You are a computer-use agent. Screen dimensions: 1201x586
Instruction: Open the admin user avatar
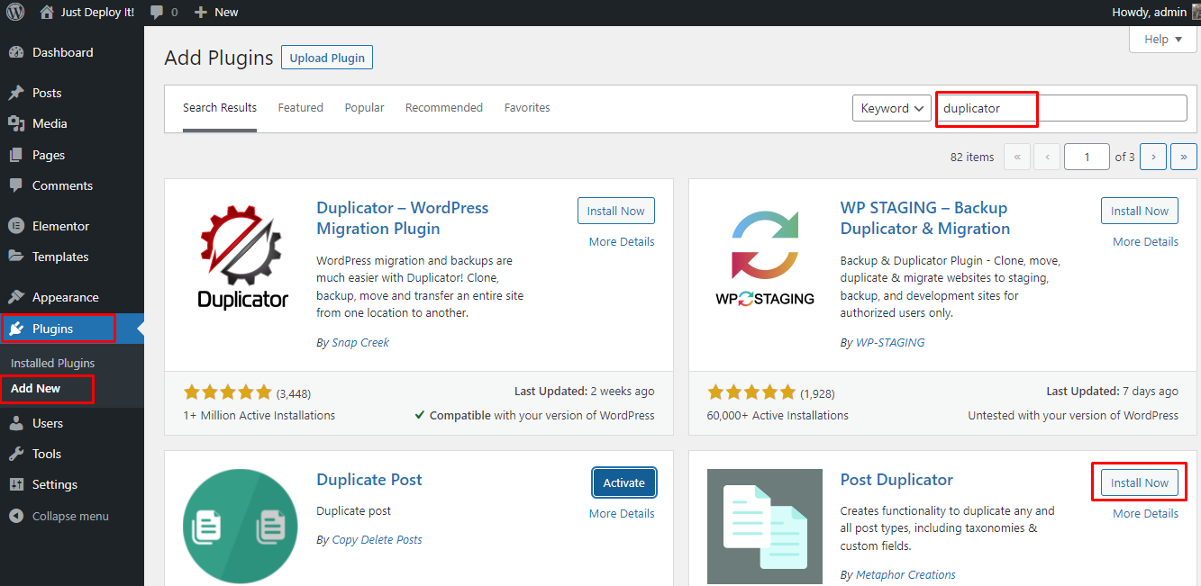coord(1196,12)
